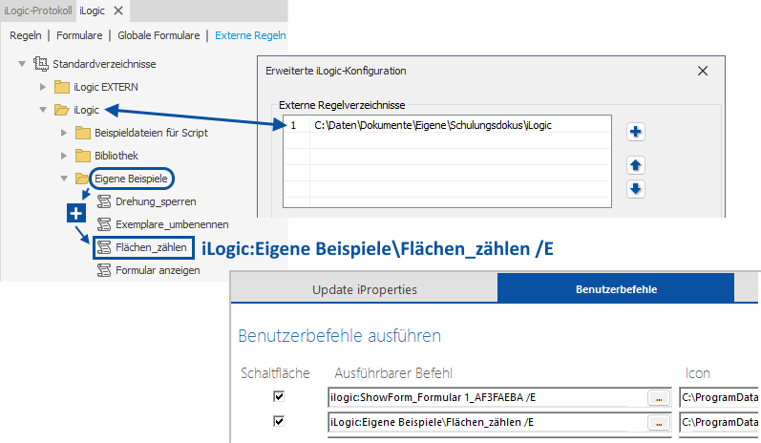The image size is (761, 443).
Task: Click the add directory plus button
Action: click(x=636, y=132)
